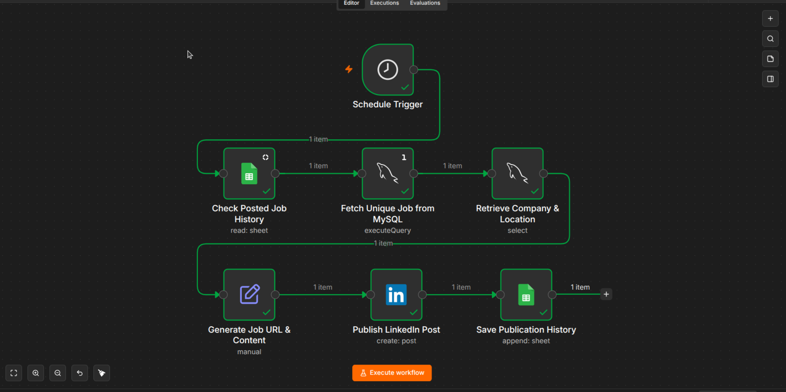Click output connector of Publish LinkedIn Post
Screen dimensions: 786x392
[x=422, y=295]
